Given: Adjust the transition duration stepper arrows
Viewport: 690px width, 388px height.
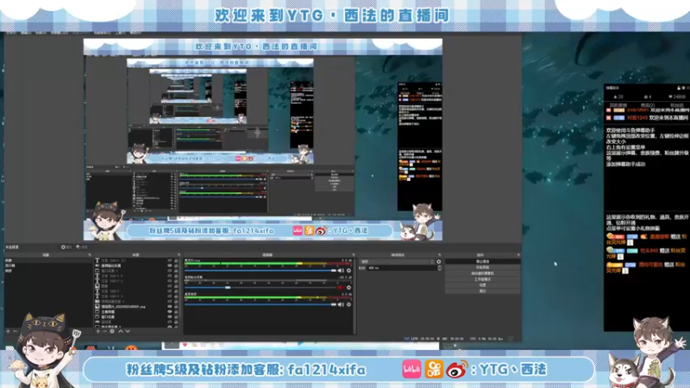Looking at the screenshot, I should (440, 268).
